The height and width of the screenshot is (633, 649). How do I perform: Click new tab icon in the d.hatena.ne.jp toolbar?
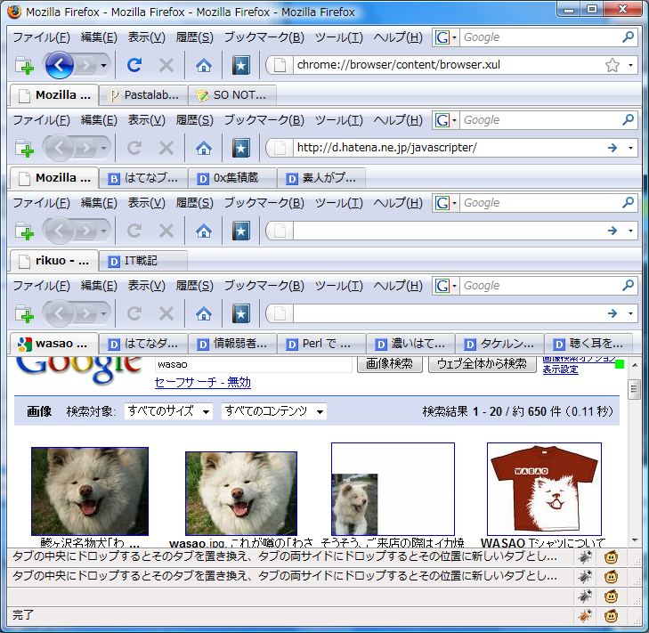pos(24,148)
